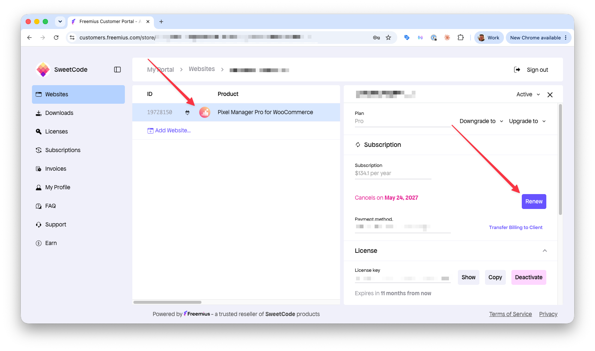Open the Active status dropdown

coord(528,94)
